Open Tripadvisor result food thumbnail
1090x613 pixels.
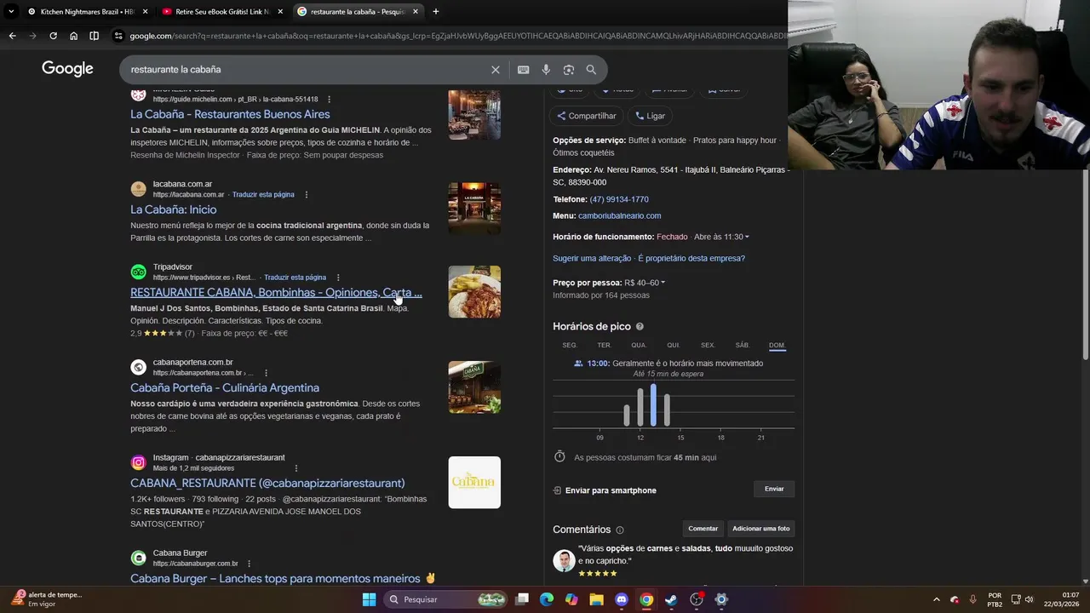474,292
